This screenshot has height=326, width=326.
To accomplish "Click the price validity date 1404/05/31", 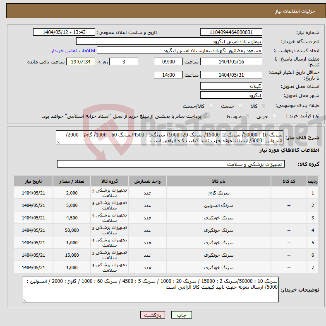I will 231,75.
